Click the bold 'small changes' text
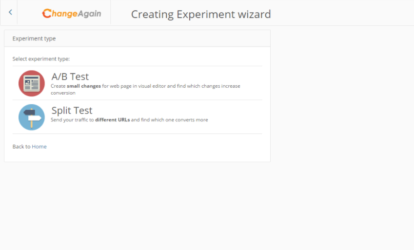 84,86
